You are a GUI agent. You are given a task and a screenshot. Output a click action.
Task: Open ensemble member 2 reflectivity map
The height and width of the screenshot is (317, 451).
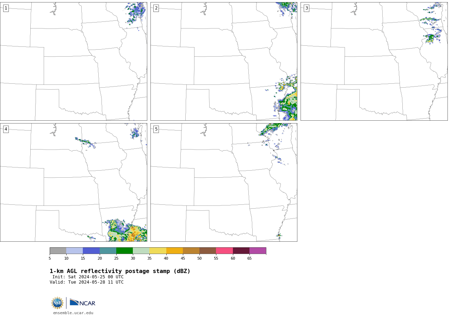[x=224, y=61]
